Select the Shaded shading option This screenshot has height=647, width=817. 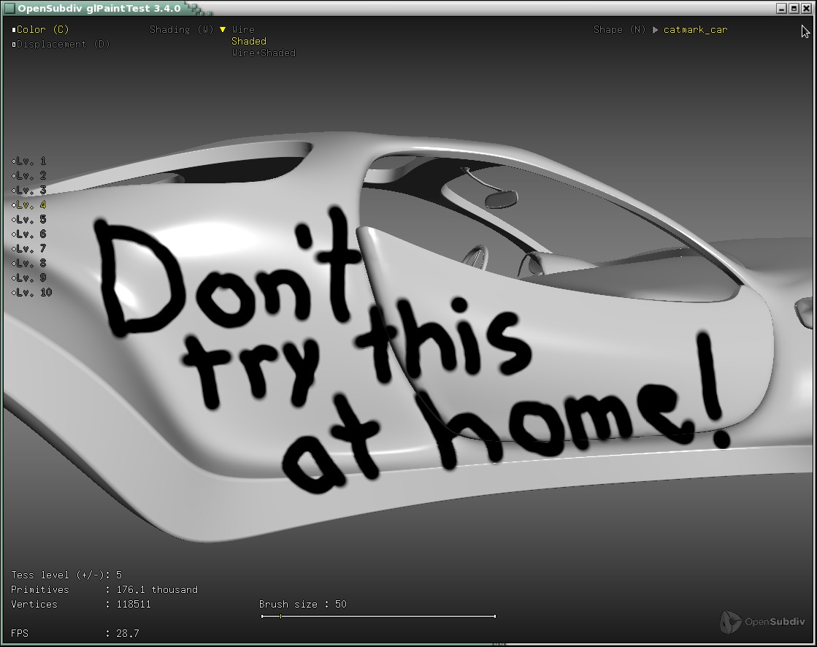(x=248, y=42)
